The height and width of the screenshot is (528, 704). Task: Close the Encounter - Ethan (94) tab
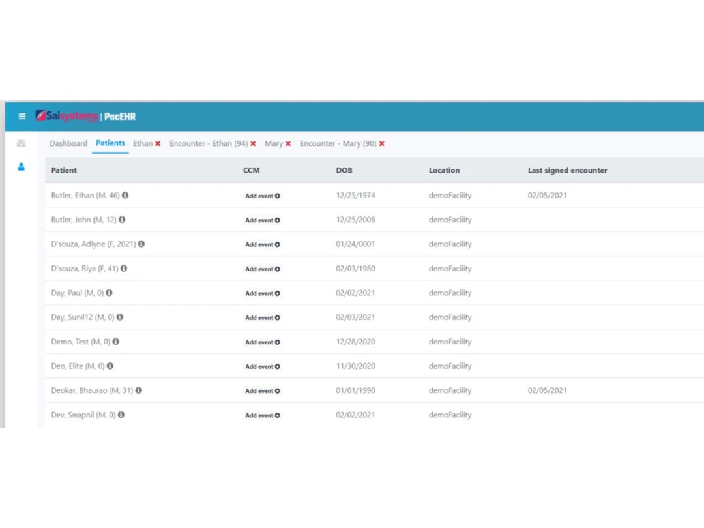pyautogui.click(x=253, y=143)
